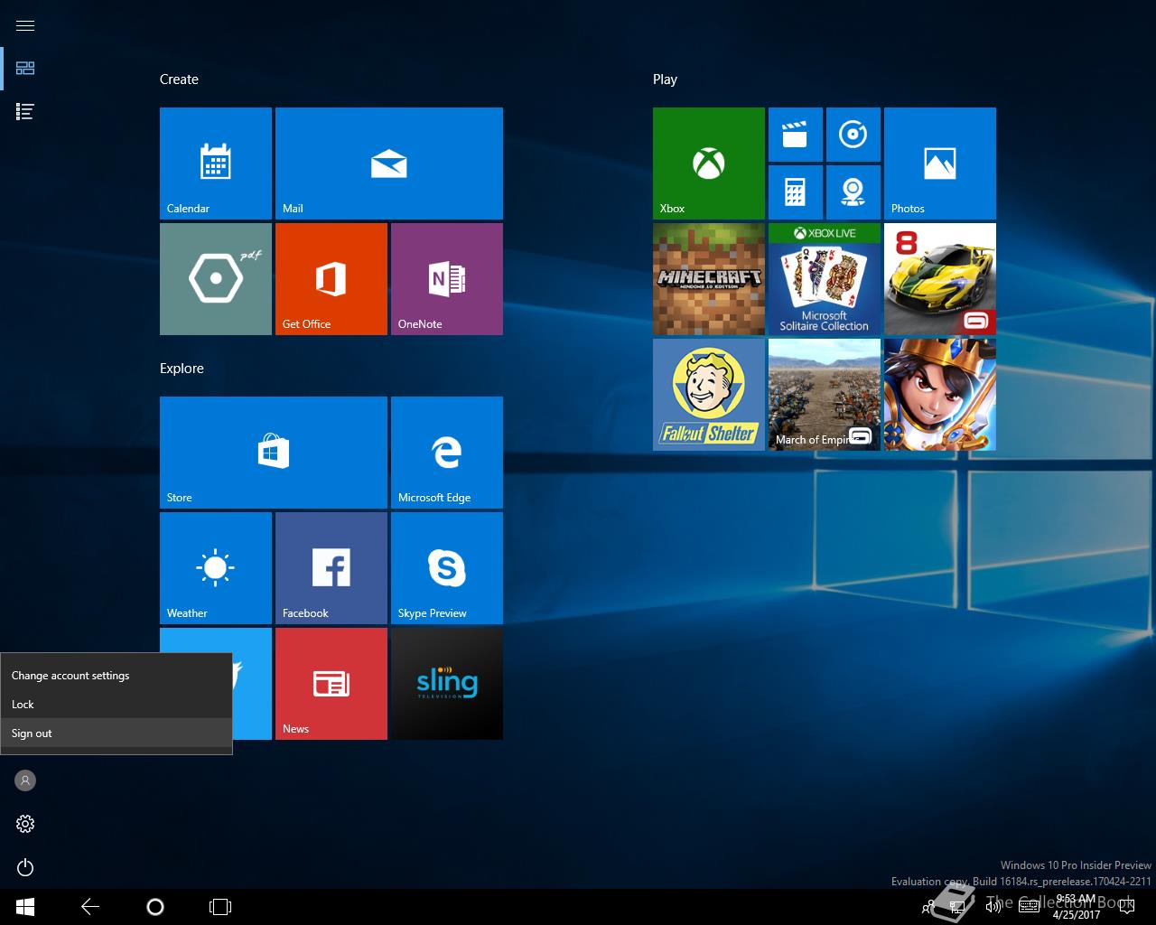This screenshot has height=925, width=1156.
Task: Click the user account avatar icon
Action: click(x=25, y=780)
